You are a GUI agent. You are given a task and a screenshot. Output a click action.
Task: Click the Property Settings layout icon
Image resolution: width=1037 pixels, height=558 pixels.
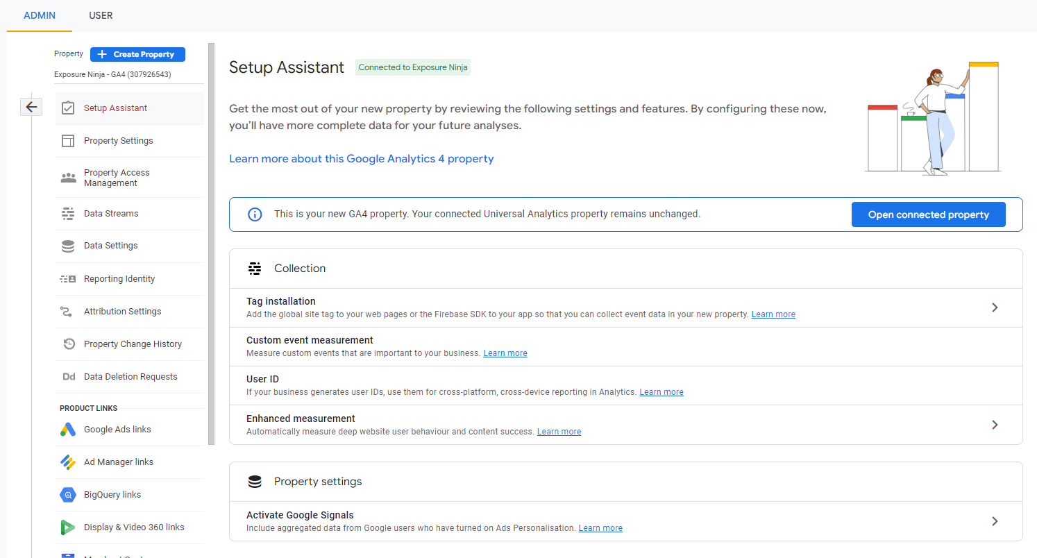pos(68,141)
